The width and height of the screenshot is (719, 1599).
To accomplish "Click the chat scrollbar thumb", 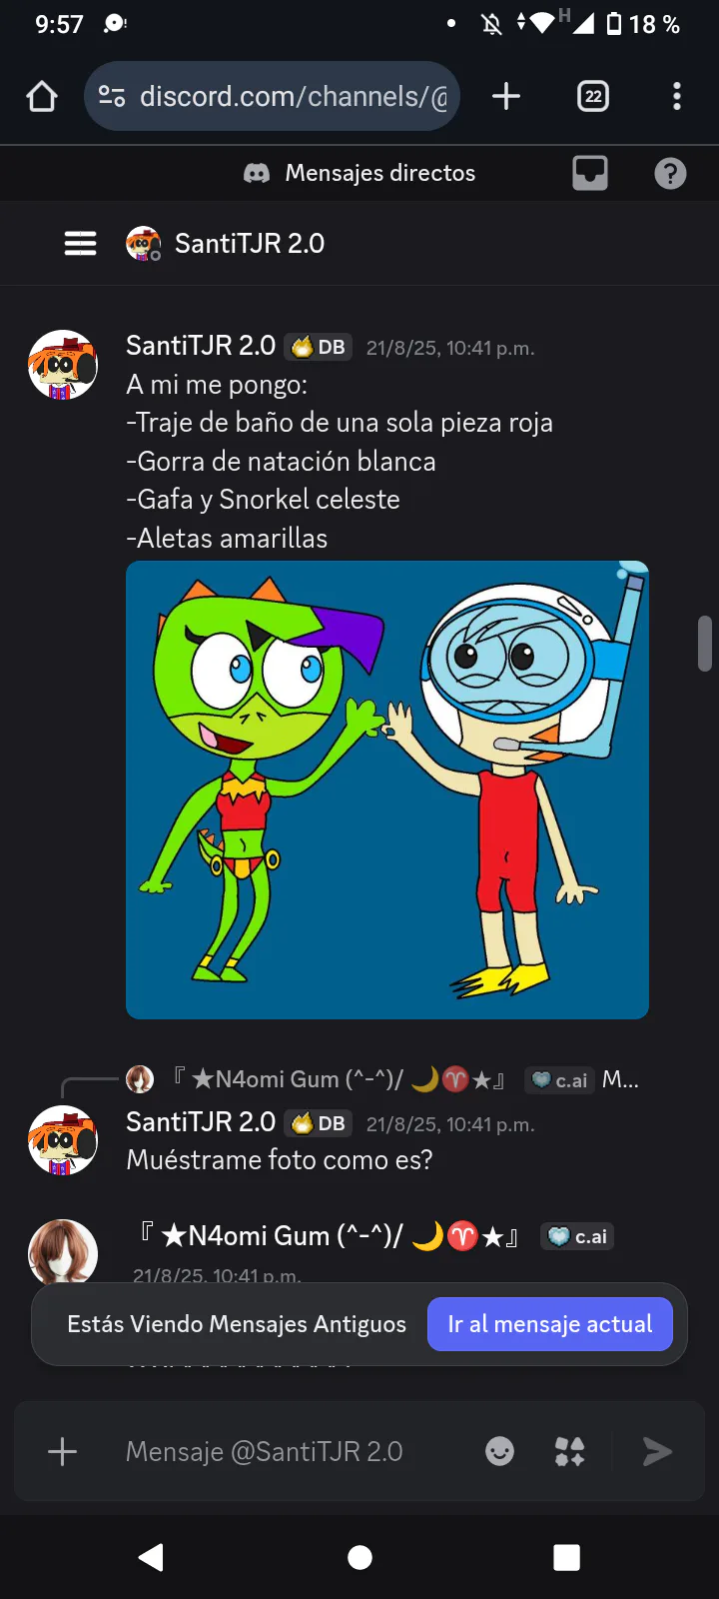I will 705,644.
